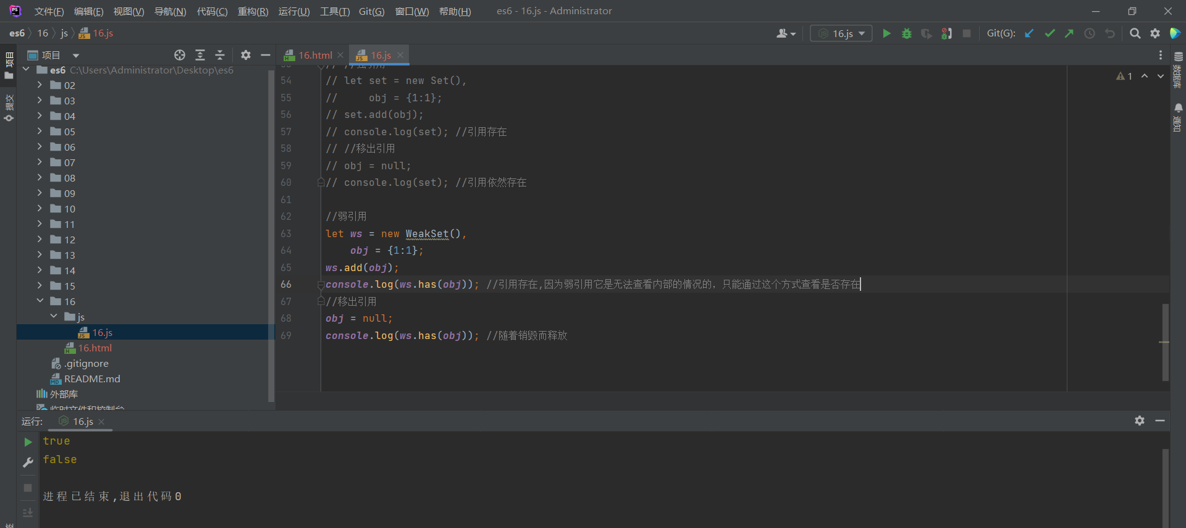Expand folder 05 in the tree
The height and width of the screenshot is (528, 1186).
coord(40,131)
